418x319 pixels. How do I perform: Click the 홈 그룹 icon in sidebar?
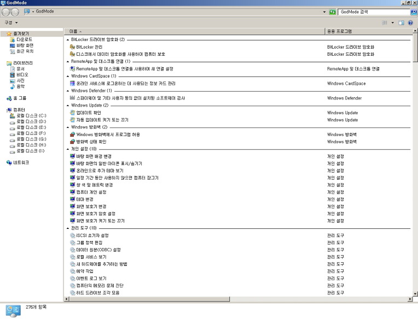[9, 98]
